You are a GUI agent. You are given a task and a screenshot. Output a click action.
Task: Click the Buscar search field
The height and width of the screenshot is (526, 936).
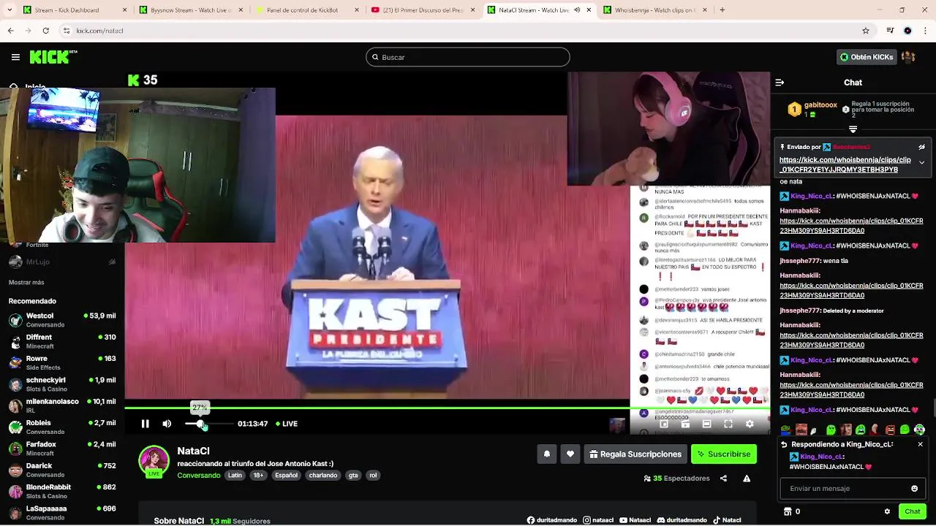(x=468, y=57)
